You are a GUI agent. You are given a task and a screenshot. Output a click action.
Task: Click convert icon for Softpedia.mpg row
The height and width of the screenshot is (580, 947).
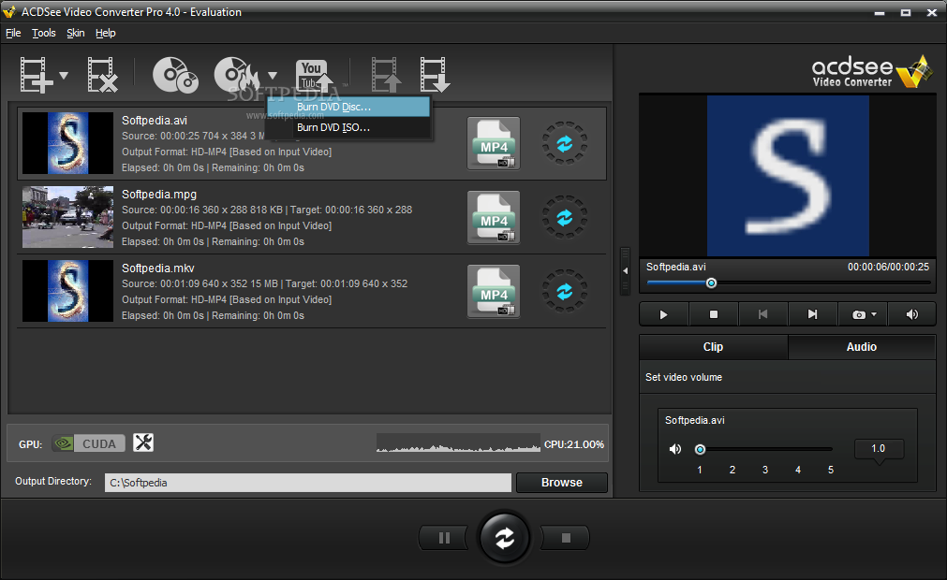click(x=564, y=217)
